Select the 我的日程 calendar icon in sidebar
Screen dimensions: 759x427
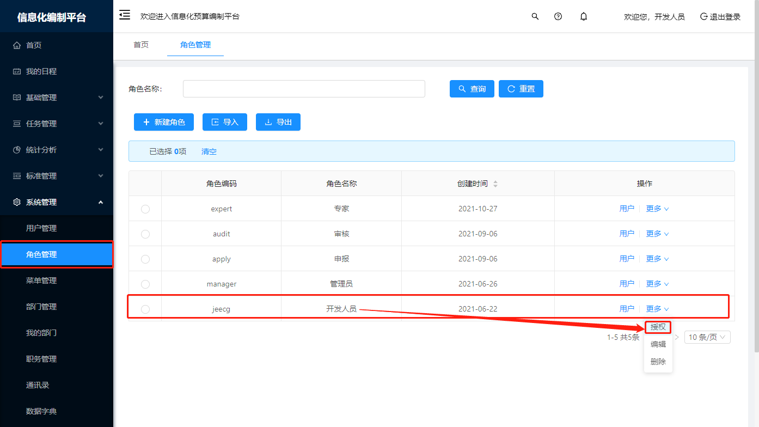coord(18,71)
